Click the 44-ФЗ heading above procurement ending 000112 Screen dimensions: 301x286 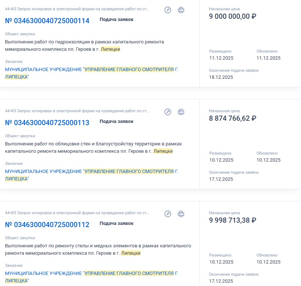tap(77, 213)
